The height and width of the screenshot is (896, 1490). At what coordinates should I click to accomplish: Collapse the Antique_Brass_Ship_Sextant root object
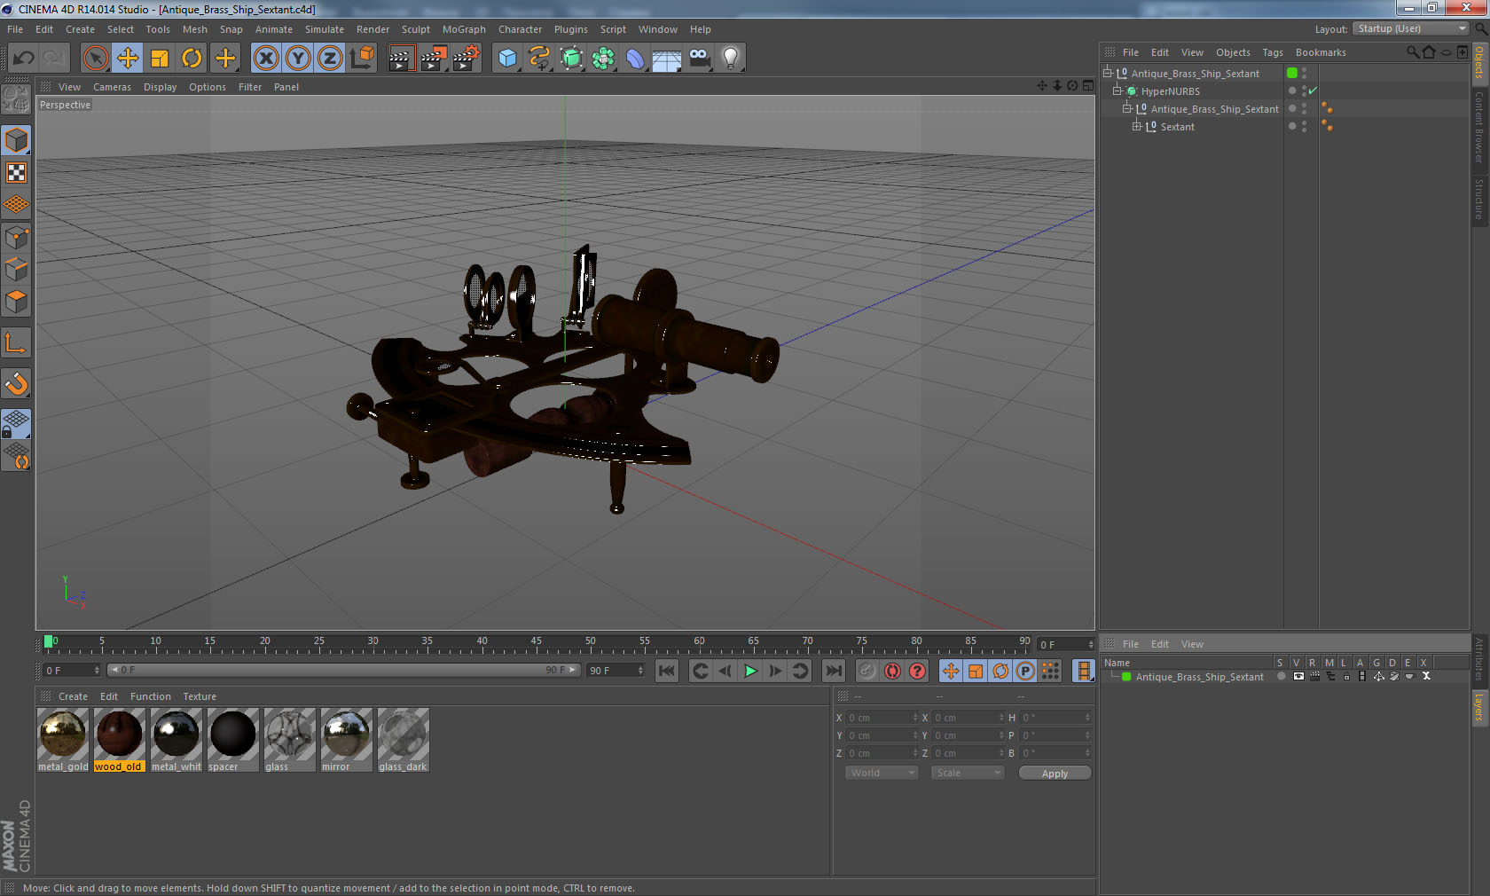click(1108, 73)
